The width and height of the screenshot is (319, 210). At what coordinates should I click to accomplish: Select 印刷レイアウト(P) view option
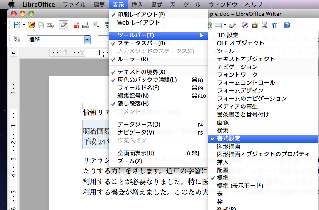tap(158, 15)
